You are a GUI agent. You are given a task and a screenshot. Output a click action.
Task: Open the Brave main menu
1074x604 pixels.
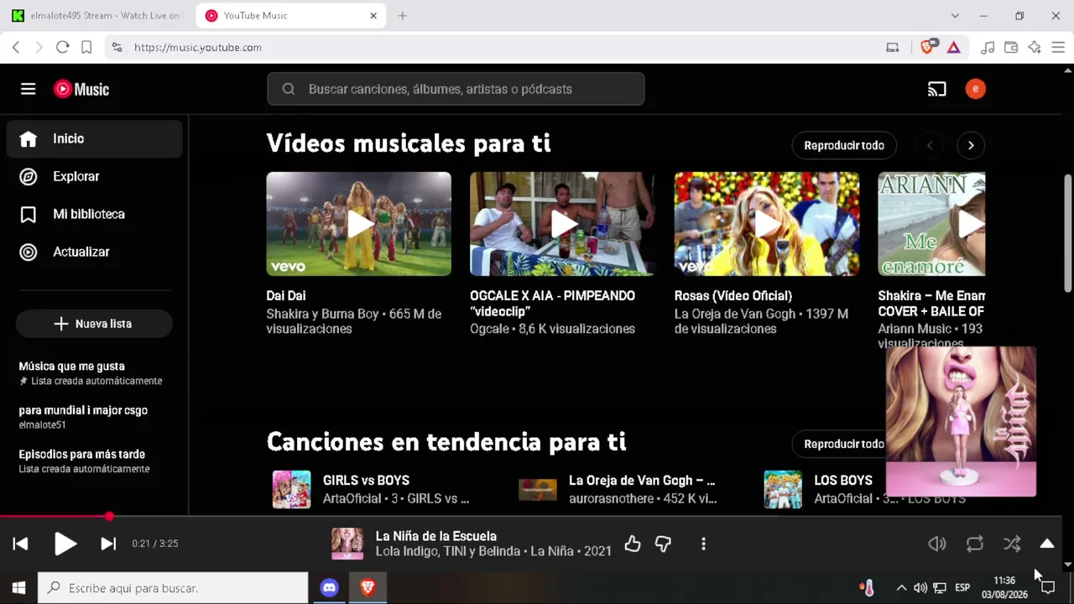1059,47
